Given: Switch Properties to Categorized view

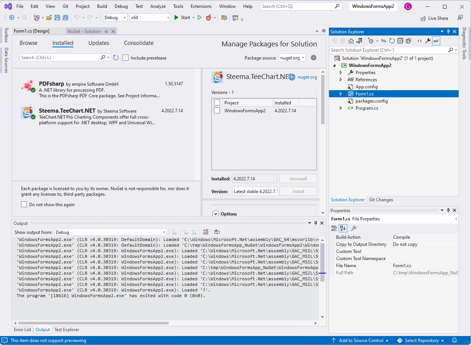Looking at the screenshot, I should tap(335, 228).
